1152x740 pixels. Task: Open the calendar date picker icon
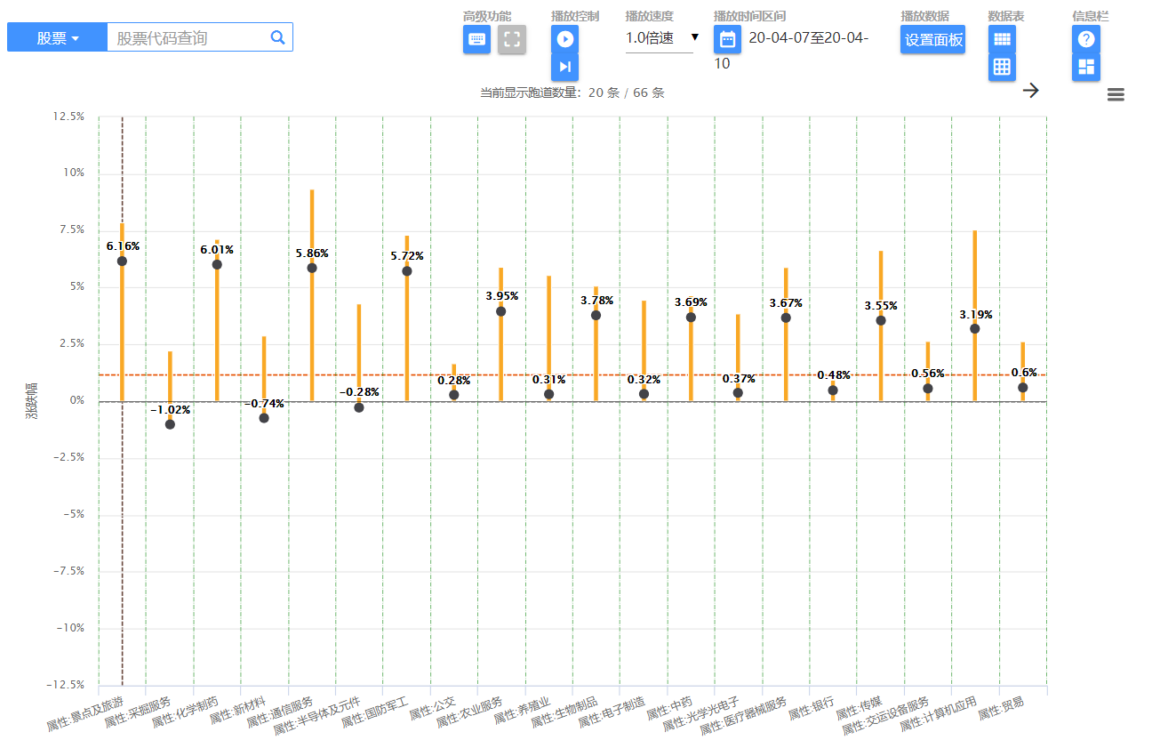[727, 39]
